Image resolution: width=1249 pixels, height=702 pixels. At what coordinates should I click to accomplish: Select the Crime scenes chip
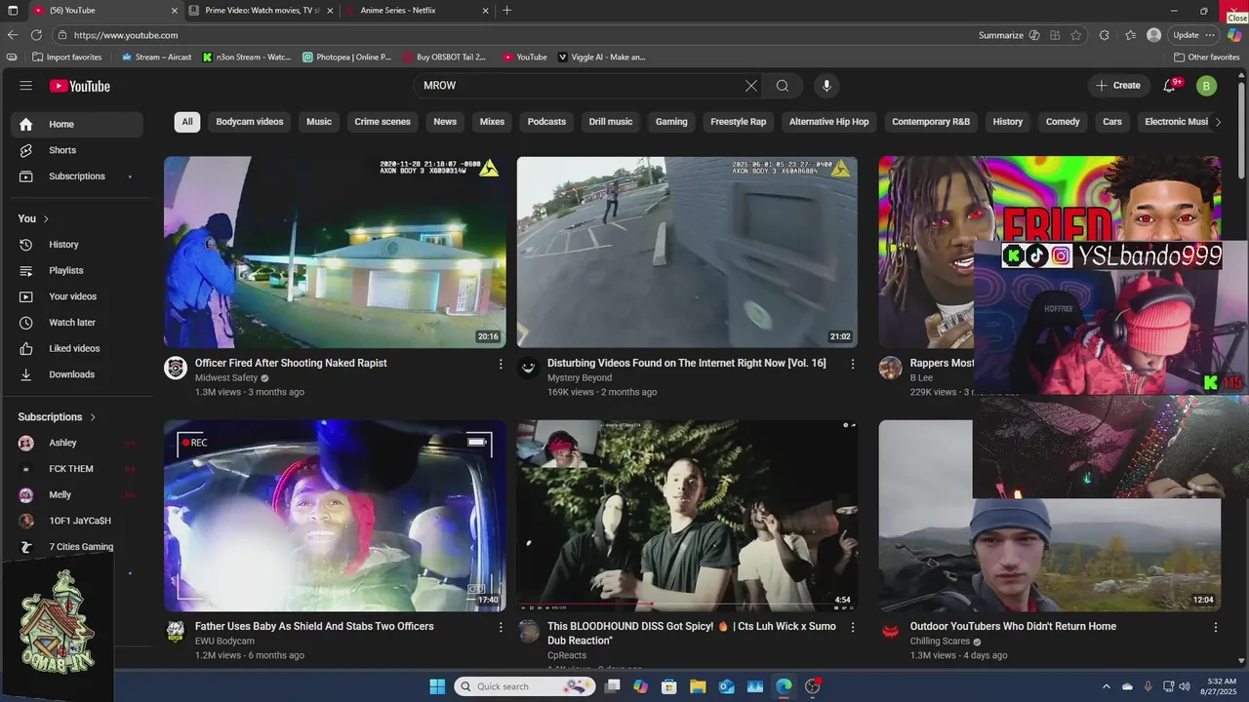(383, 122)
